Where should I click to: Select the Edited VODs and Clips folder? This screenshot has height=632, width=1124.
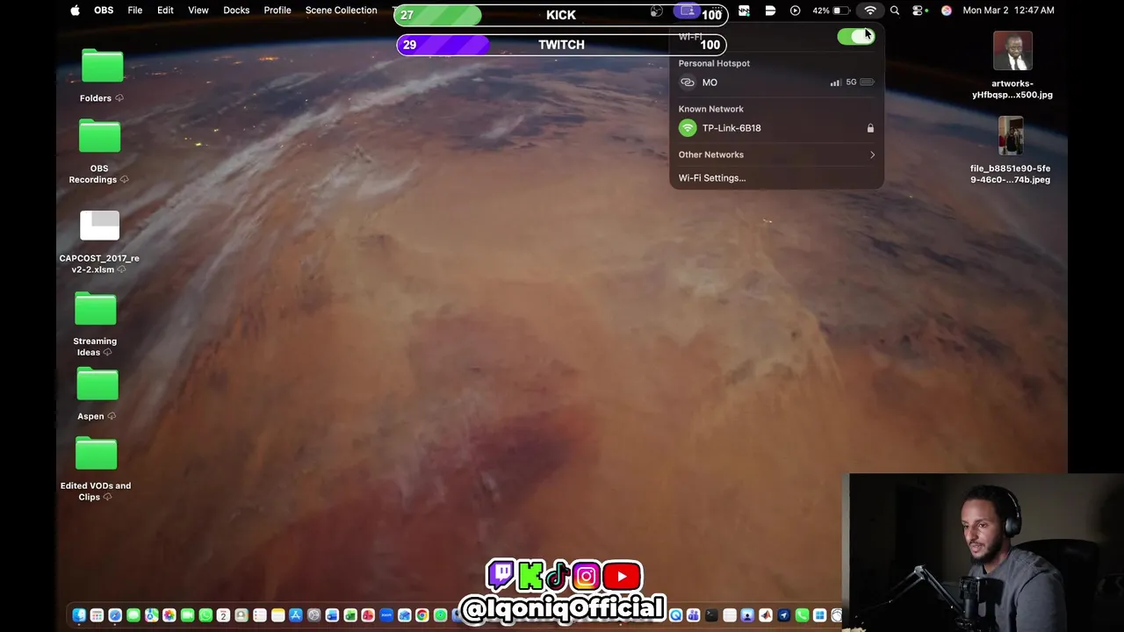click(x=96, y=453)
